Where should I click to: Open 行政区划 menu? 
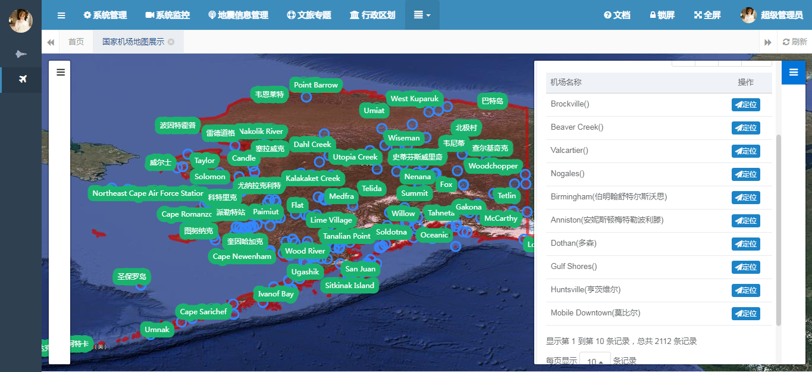[372, 15]
